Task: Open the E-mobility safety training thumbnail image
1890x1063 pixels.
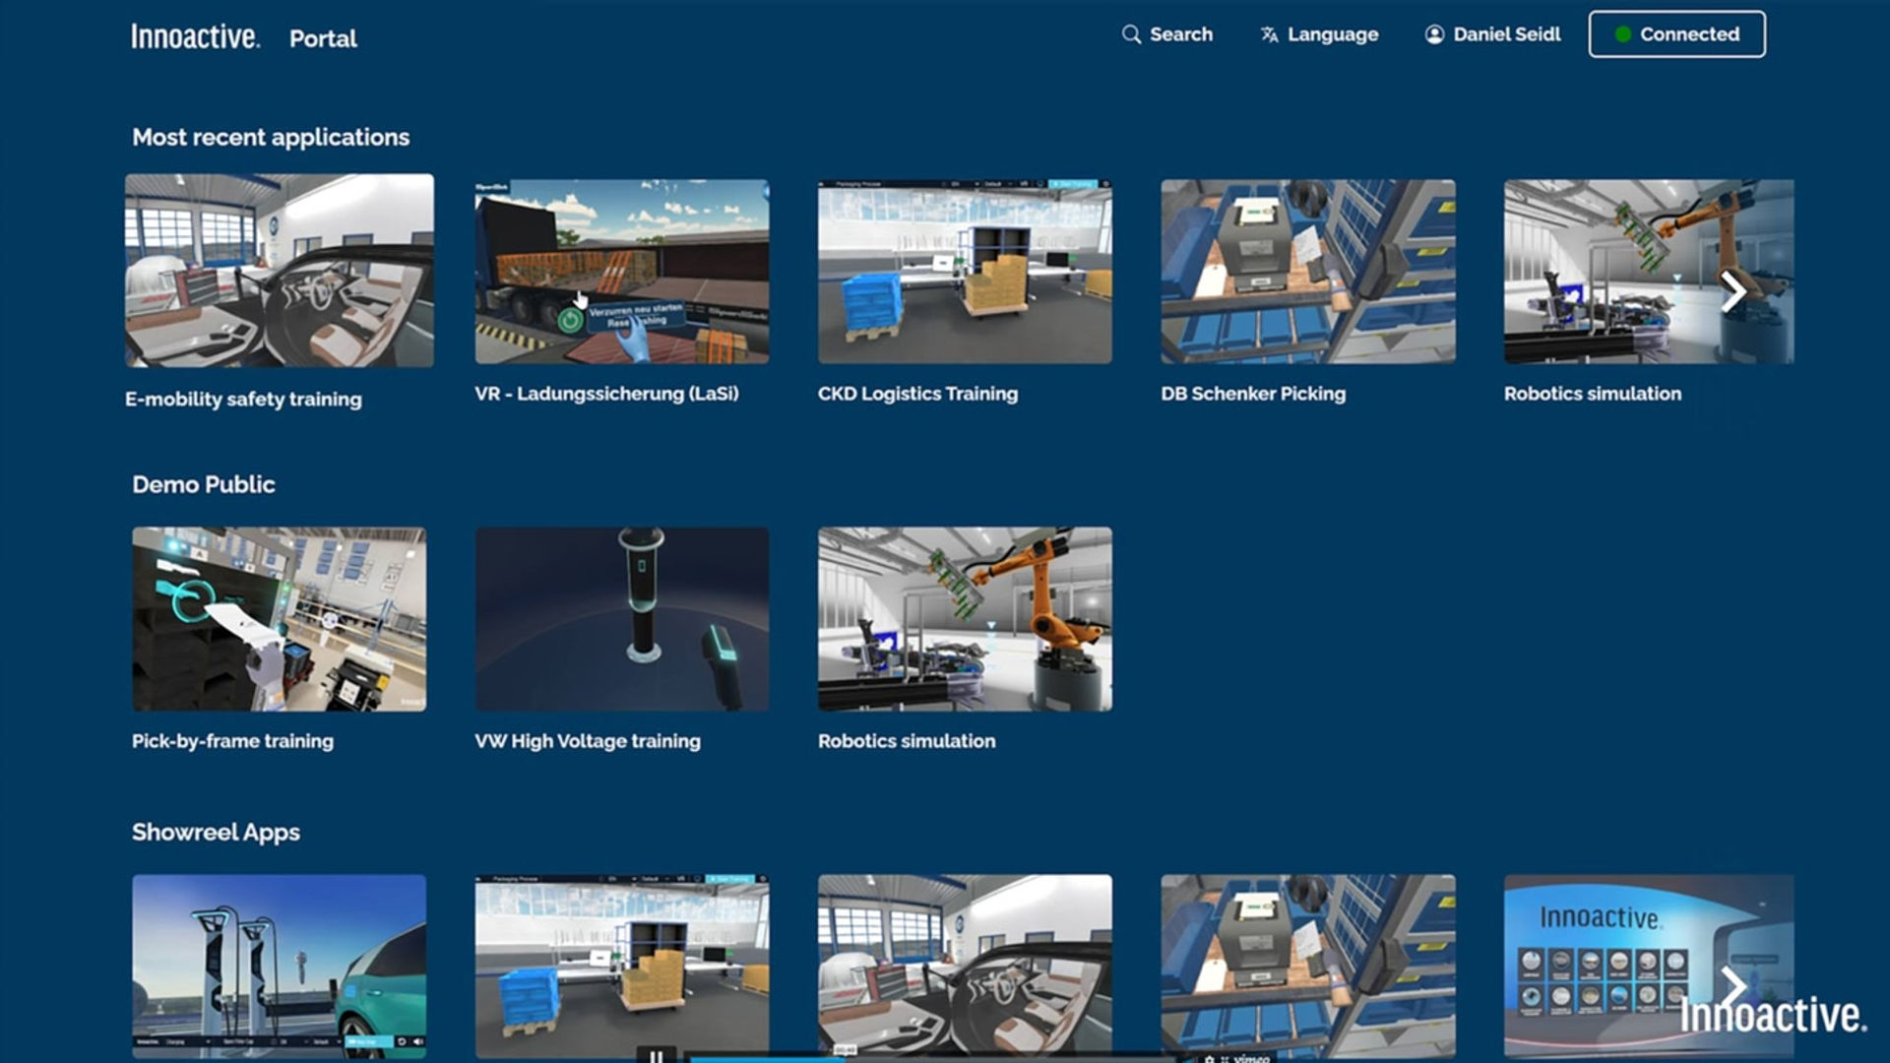Action: point(280,271)
